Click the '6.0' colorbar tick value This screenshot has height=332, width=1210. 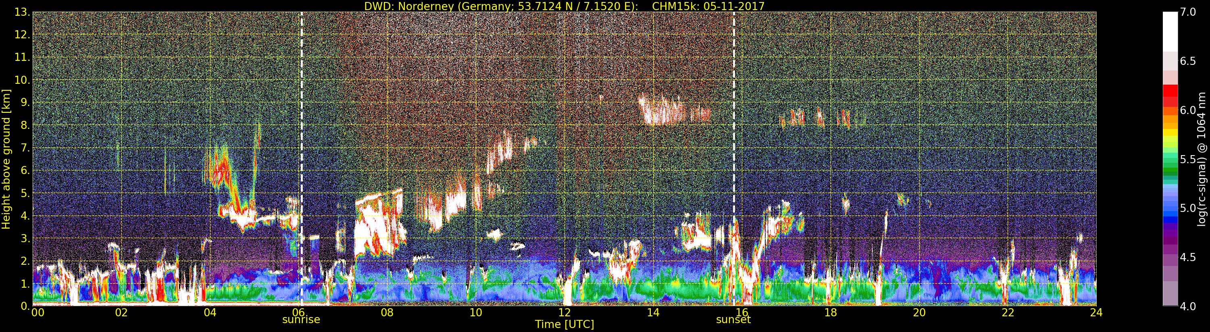pyautogui.click(x=1188, y=110)
